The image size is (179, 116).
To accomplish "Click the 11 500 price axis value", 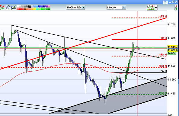I will coord(172,80).
